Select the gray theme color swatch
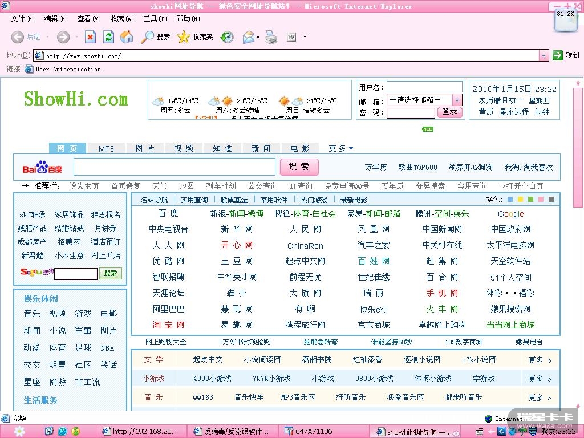 click(551, 199)
